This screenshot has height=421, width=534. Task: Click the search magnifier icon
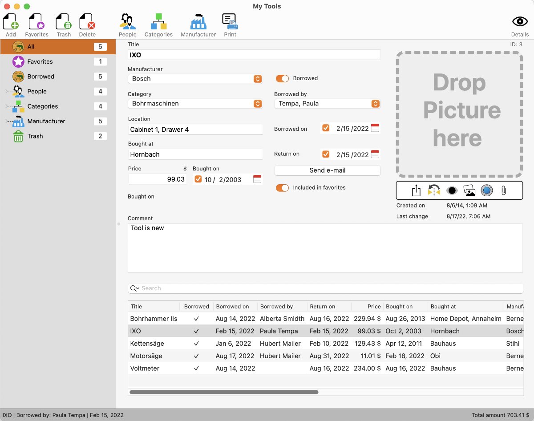coord(134,288)
